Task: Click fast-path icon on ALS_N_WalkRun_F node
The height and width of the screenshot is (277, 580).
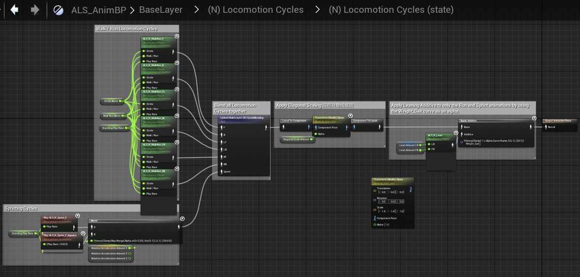Action: [176, 36]
